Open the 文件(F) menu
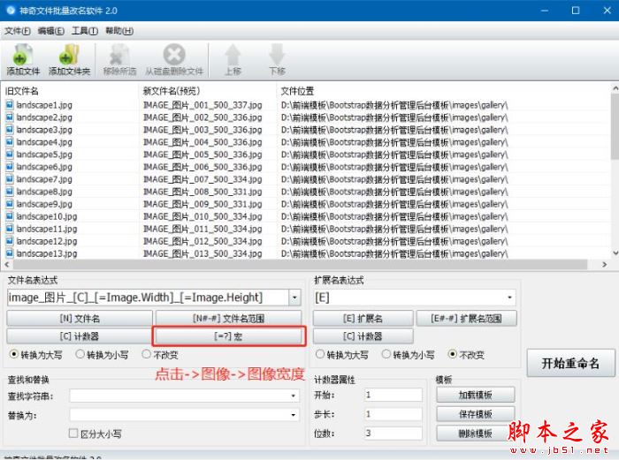Image resolution: width=619 pixels, height=460 pixels. click(x=18, y=30)
